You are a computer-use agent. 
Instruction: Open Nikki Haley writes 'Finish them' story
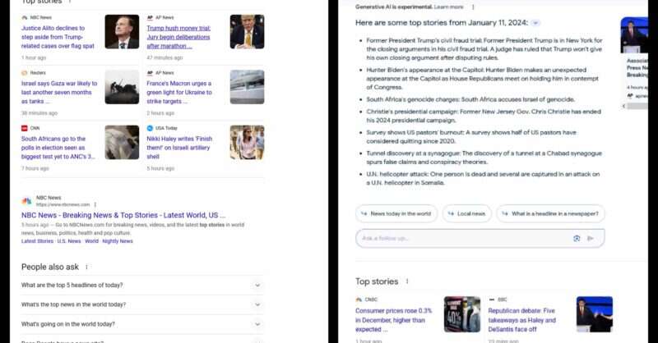[x=179, y=148]
